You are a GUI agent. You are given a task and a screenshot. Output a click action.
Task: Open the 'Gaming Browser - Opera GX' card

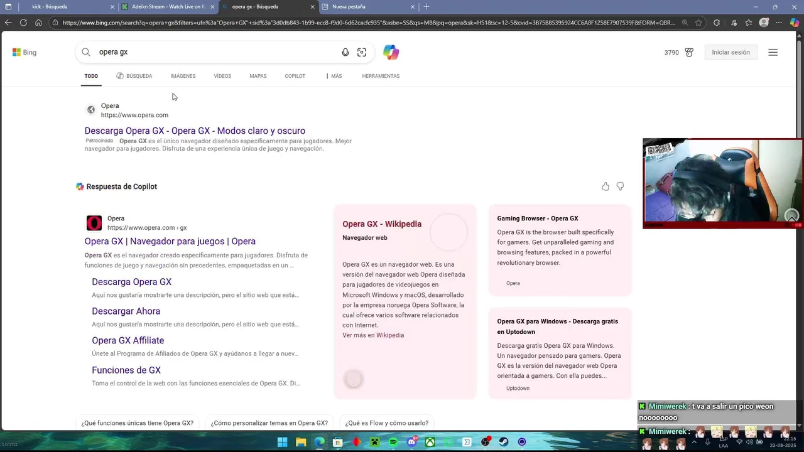tap(560, 250)
